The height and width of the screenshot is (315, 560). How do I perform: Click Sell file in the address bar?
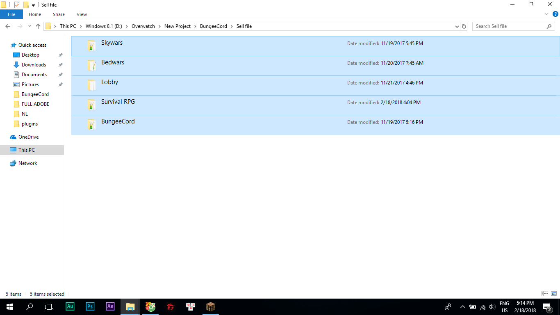[x=244, y=26]
